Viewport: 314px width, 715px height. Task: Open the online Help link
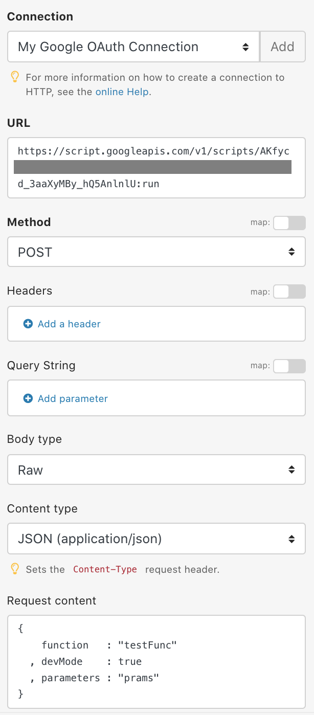(x=122, y=92)
